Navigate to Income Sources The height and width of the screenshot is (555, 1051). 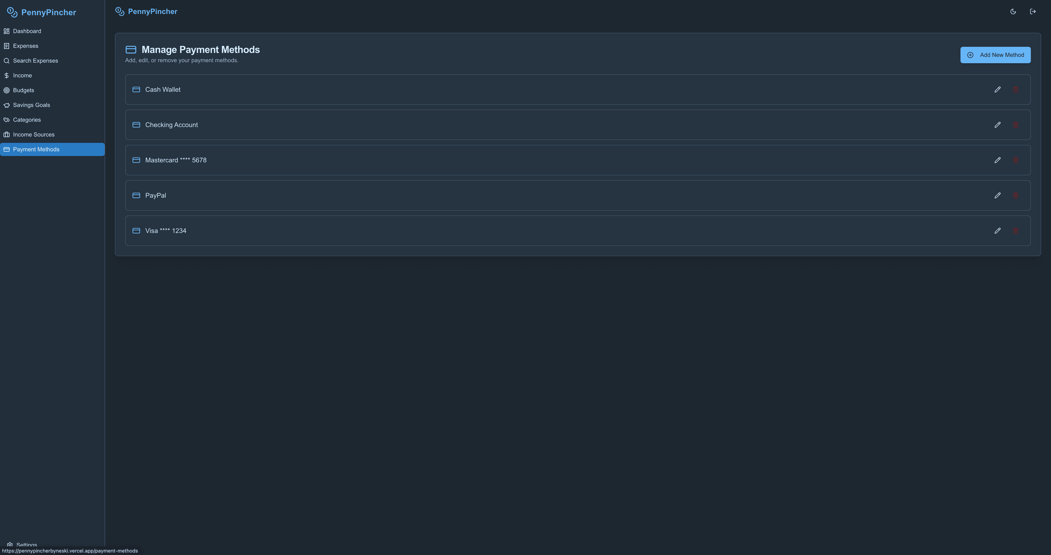coord(33,135)
